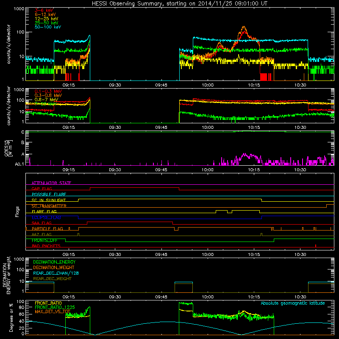Click the DECIMATION ENERGY or weight axis title
The width and height of the screenshot is (339, 339).
tap(7, 275)
